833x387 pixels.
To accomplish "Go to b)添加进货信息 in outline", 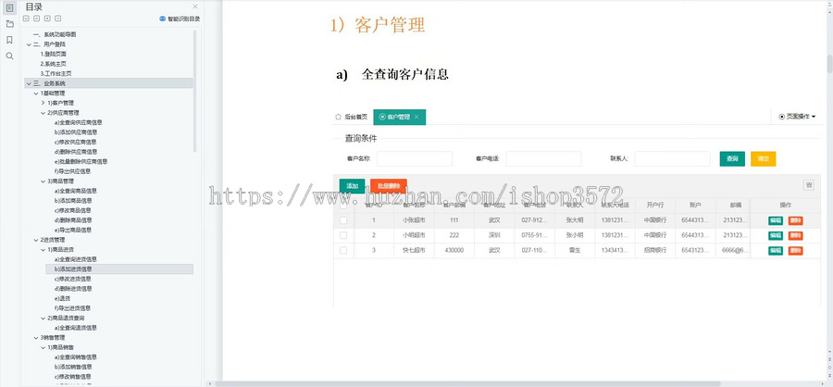I will [x=73, y=269].
